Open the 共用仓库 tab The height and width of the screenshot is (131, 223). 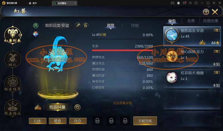click(x=210, y=21)
